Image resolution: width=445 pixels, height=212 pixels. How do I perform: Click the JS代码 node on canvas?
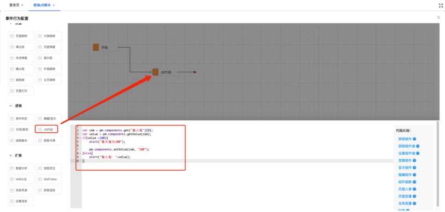coord(165,72)
